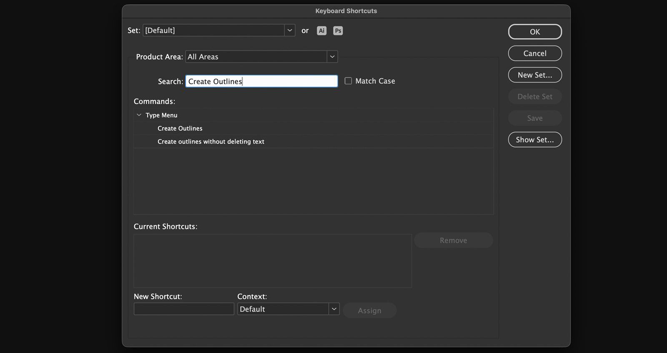
Task: Load Illustrator shortcut set via Ai icon
Action: [321, 30]
